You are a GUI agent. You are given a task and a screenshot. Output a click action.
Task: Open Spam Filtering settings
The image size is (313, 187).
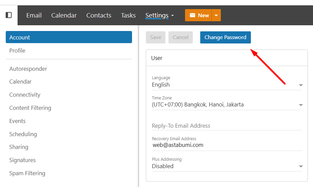click(27, 173)
